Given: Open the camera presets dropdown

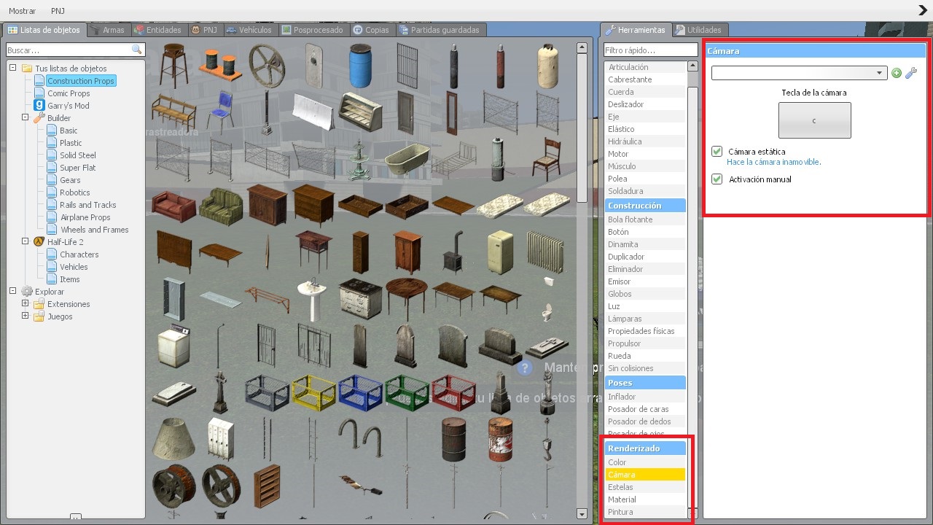Looking at the screenshot, I should (799, 73).
